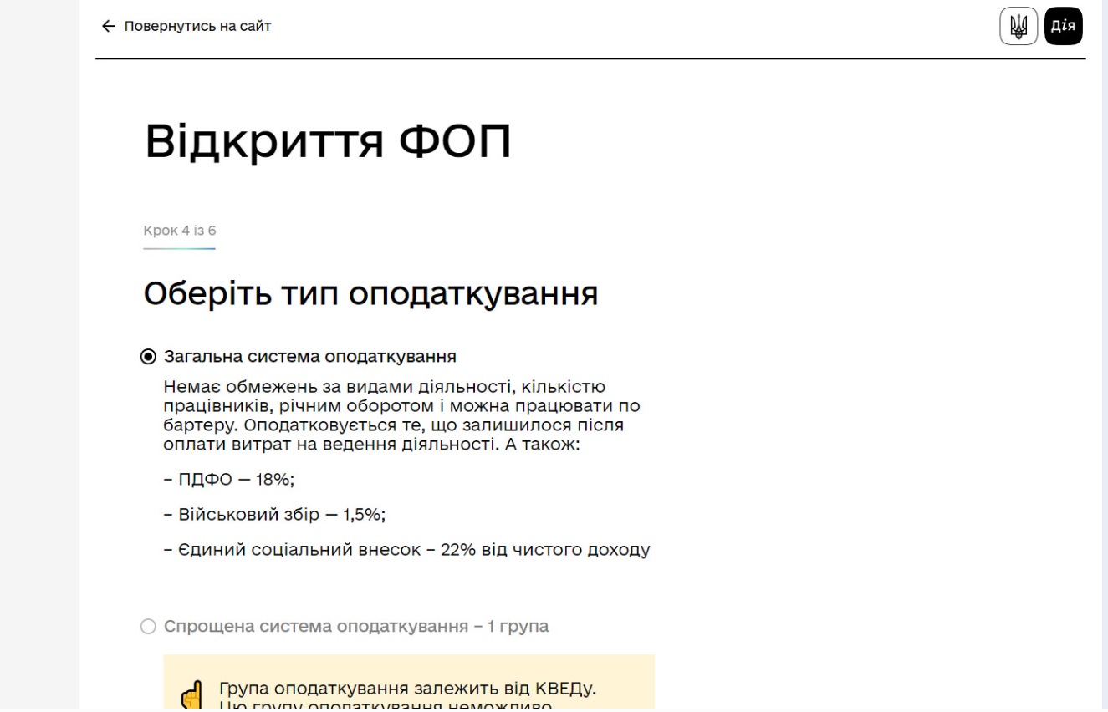The width and height of the screenshot is (1108, 712).
Task: Click the 'Оберіть тип оподаткування' heading
Action: pos(370,294)
